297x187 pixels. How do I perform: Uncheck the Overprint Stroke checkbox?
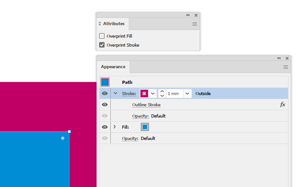(x=102, y=45)
